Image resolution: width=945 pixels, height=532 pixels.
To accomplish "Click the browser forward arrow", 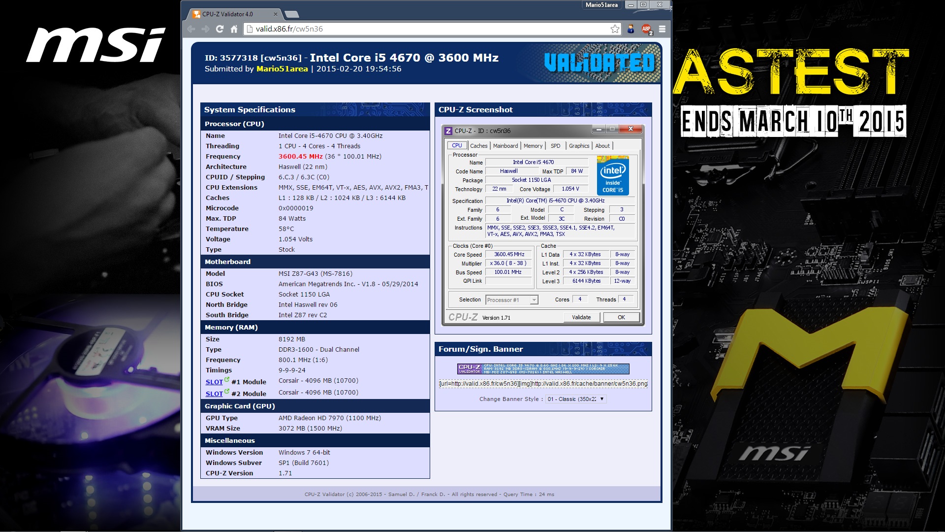I will 205,29.
